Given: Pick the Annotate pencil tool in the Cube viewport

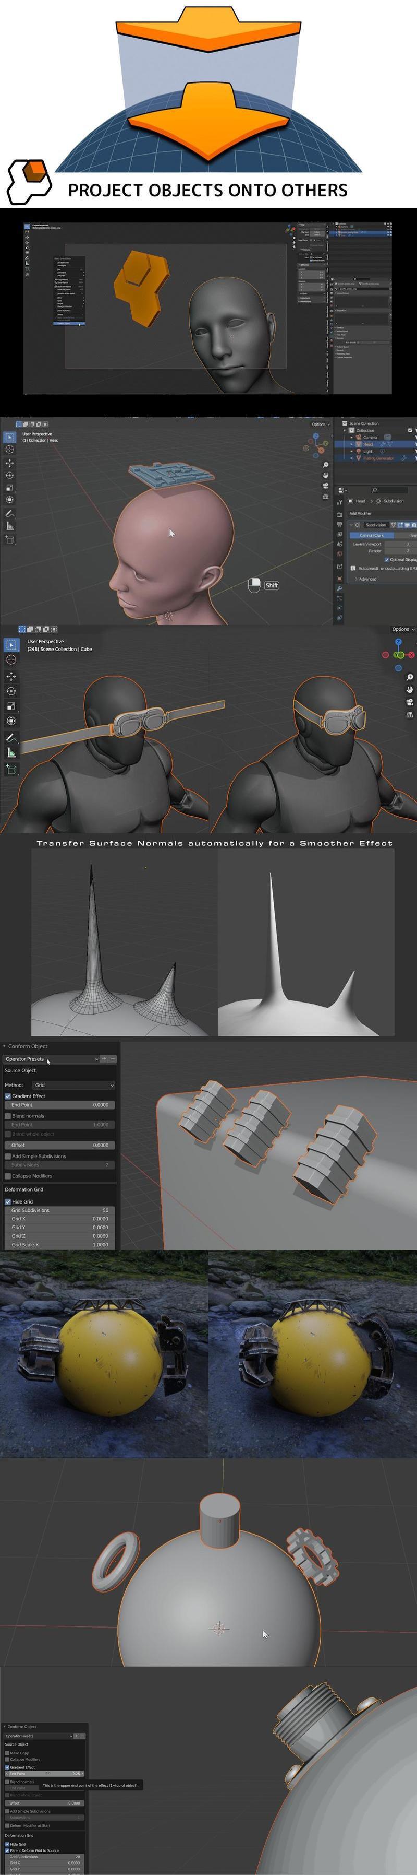Looking at the screenshot, I should pos(11,738).
